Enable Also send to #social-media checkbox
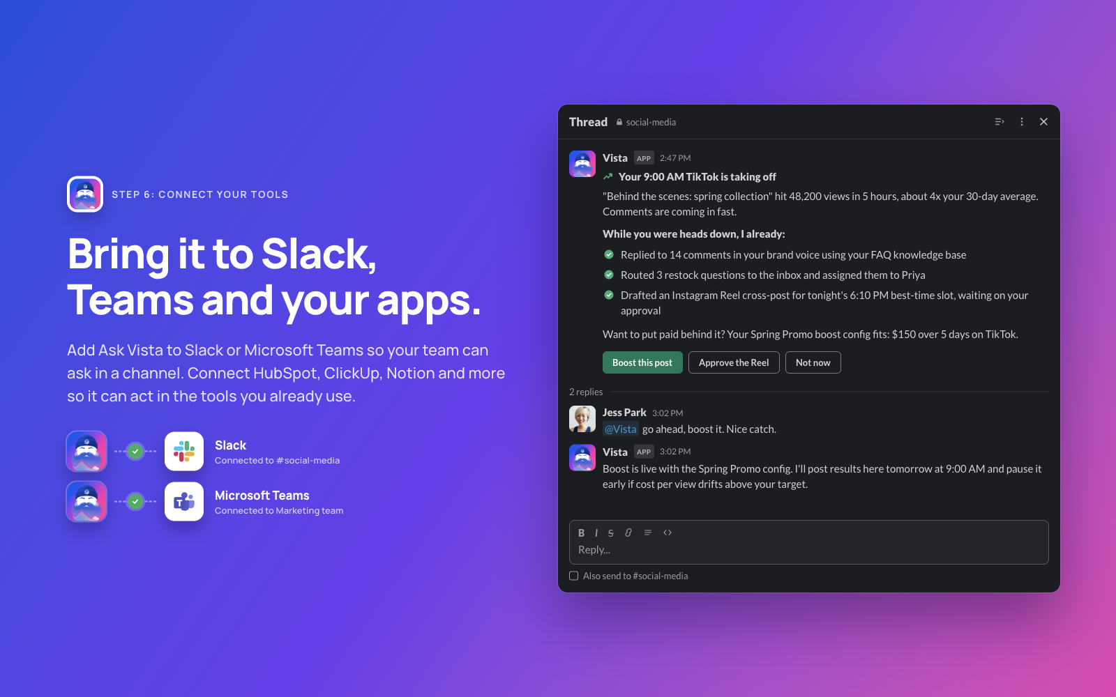This screenshot has height=697, width=1116. tap(574, 576)
